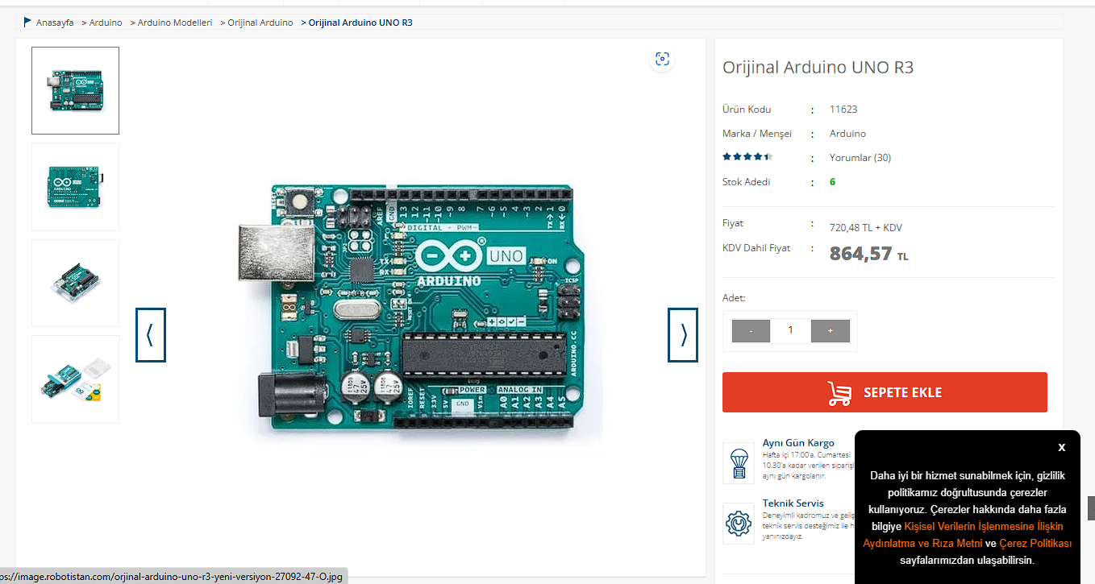Click the Ürün Kodu label

(747, 110)
